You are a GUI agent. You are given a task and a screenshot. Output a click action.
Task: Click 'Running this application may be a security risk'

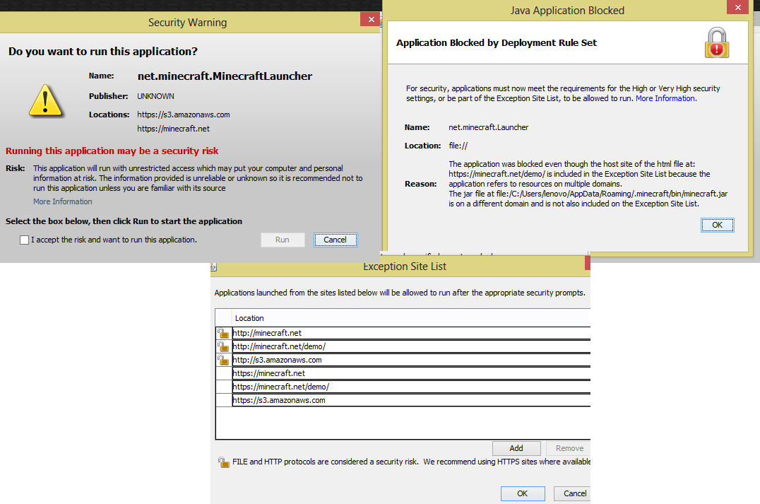[x=112, y=151]
